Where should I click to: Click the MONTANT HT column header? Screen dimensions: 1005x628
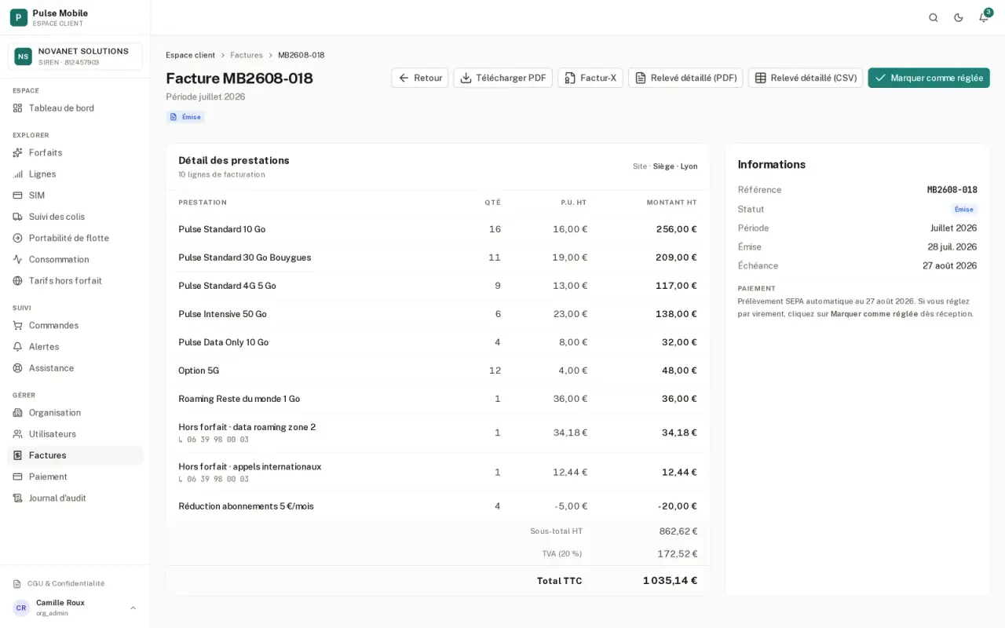671,203
